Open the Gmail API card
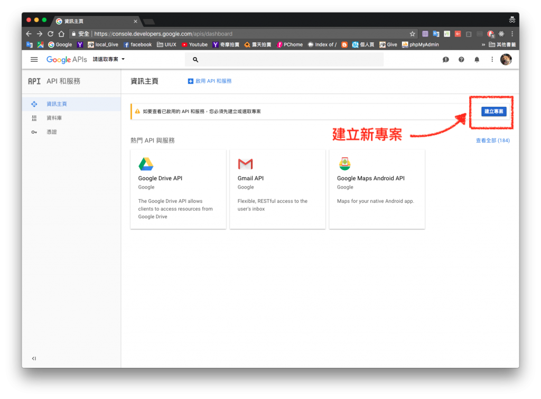Image resolution: width=541 pixels, height=399 pixels. [278, 189]
